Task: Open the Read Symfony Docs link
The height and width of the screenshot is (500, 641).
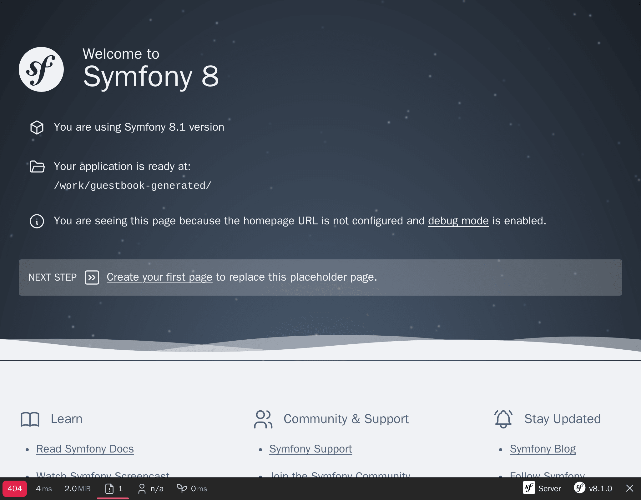Action: click(85, 449)
